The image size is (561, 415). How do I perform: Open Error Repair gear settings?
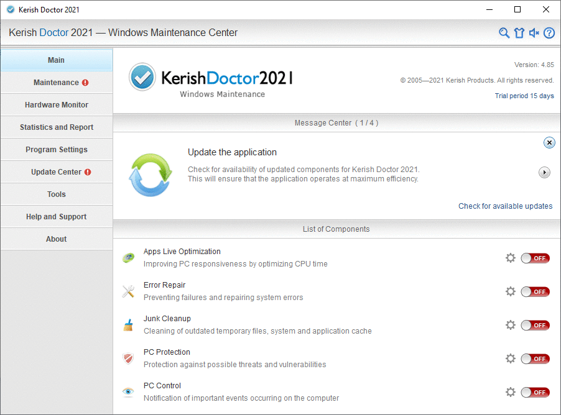pos(511,291)
